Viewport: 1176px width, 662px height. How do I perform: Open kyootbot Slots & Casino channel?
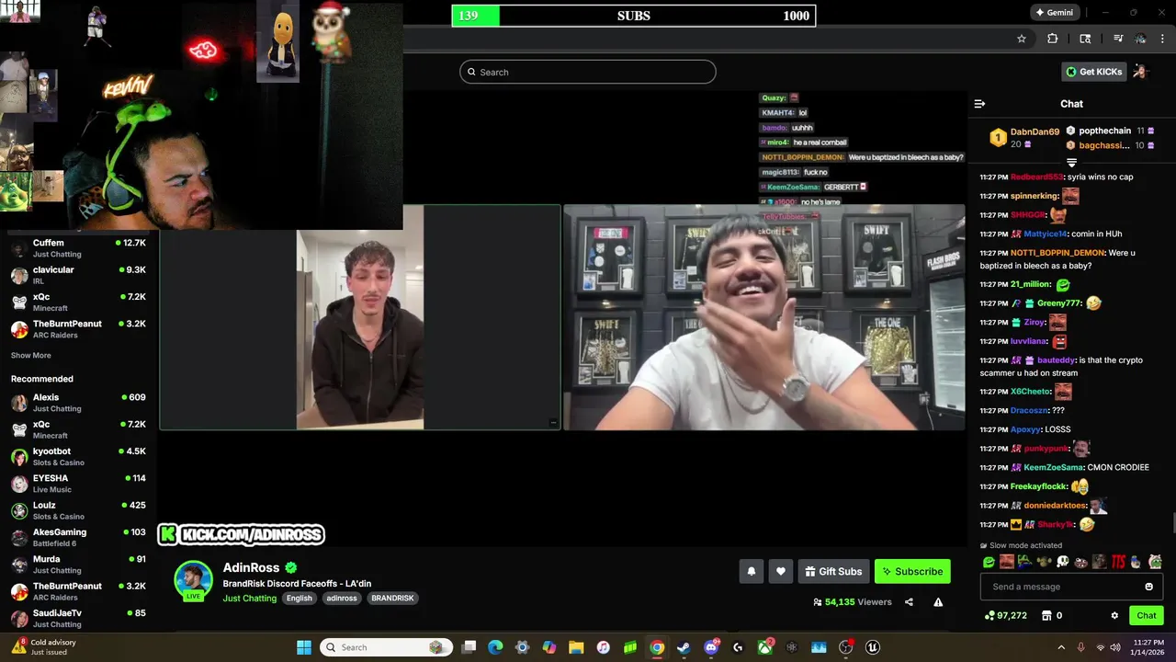click(78, 457)
